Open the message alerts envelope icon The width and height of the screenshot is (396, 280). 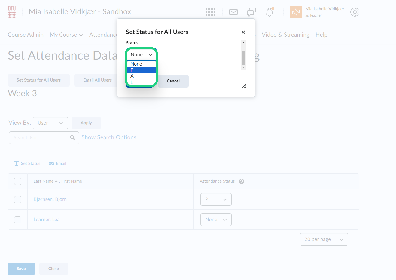pyautogui.click(x=233, y=12)
